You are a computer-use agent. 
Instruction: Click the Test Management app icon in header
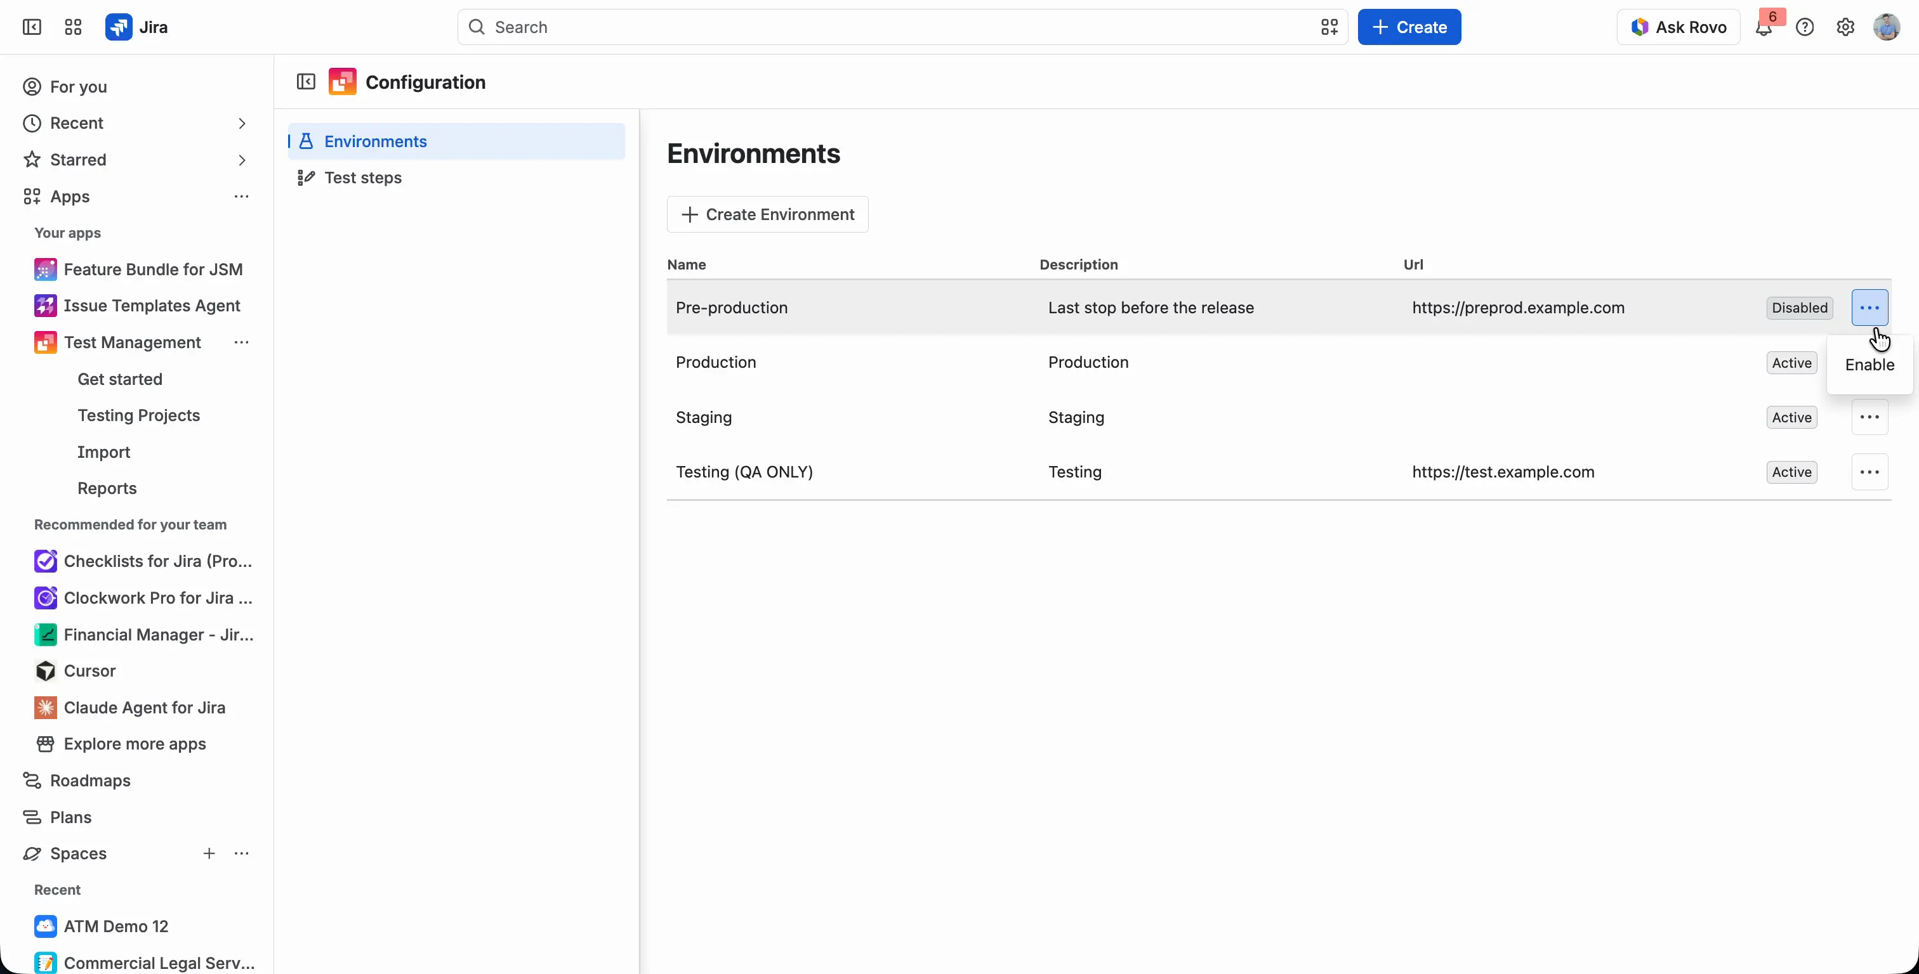tap(342, 82)
